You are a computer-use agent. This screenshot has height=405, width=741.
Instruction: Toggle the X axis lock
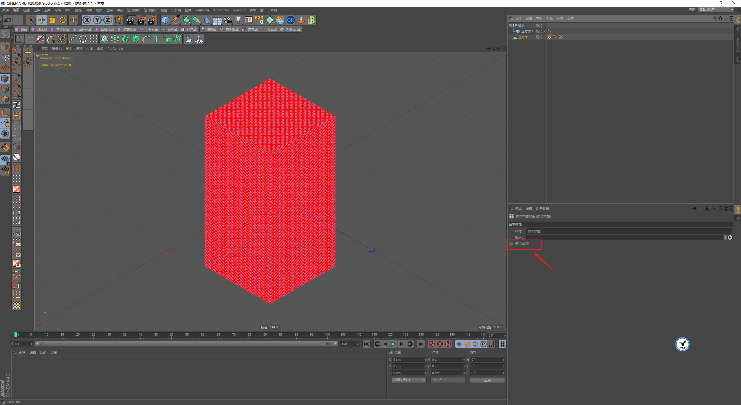tap(87, 20)
